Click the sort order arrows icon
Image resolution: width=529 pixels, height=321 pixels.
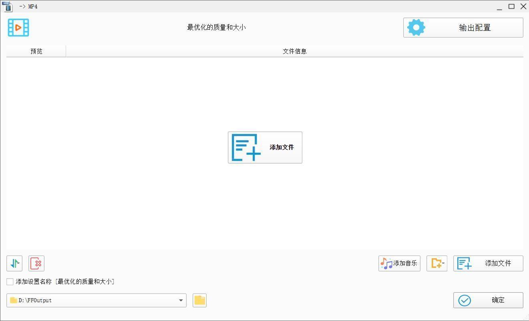14,263
